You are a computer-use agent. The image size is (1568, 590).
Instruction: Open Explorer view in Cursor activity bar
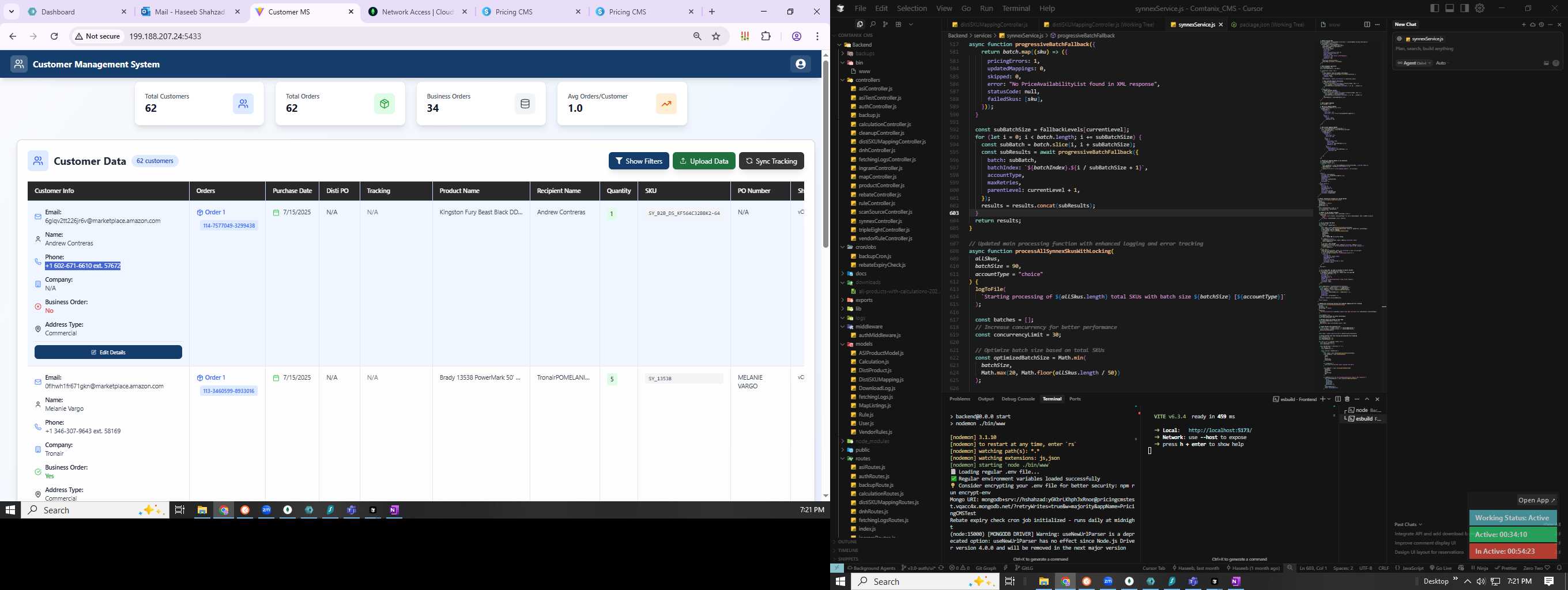pyautogui.click(x=860, y=24)
